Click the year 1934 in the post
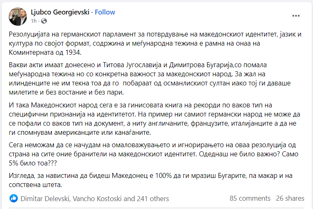Viewport: 313px width, 209px height. click(73, 53)
